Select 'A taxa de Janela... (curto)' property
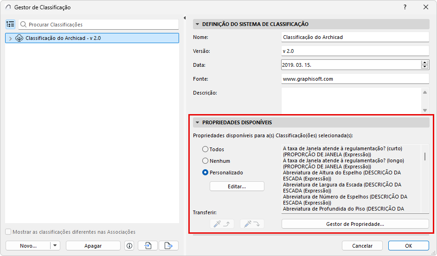Image resolution: width=437 pixels, height=256 pixels. click(x=342, y=152)
